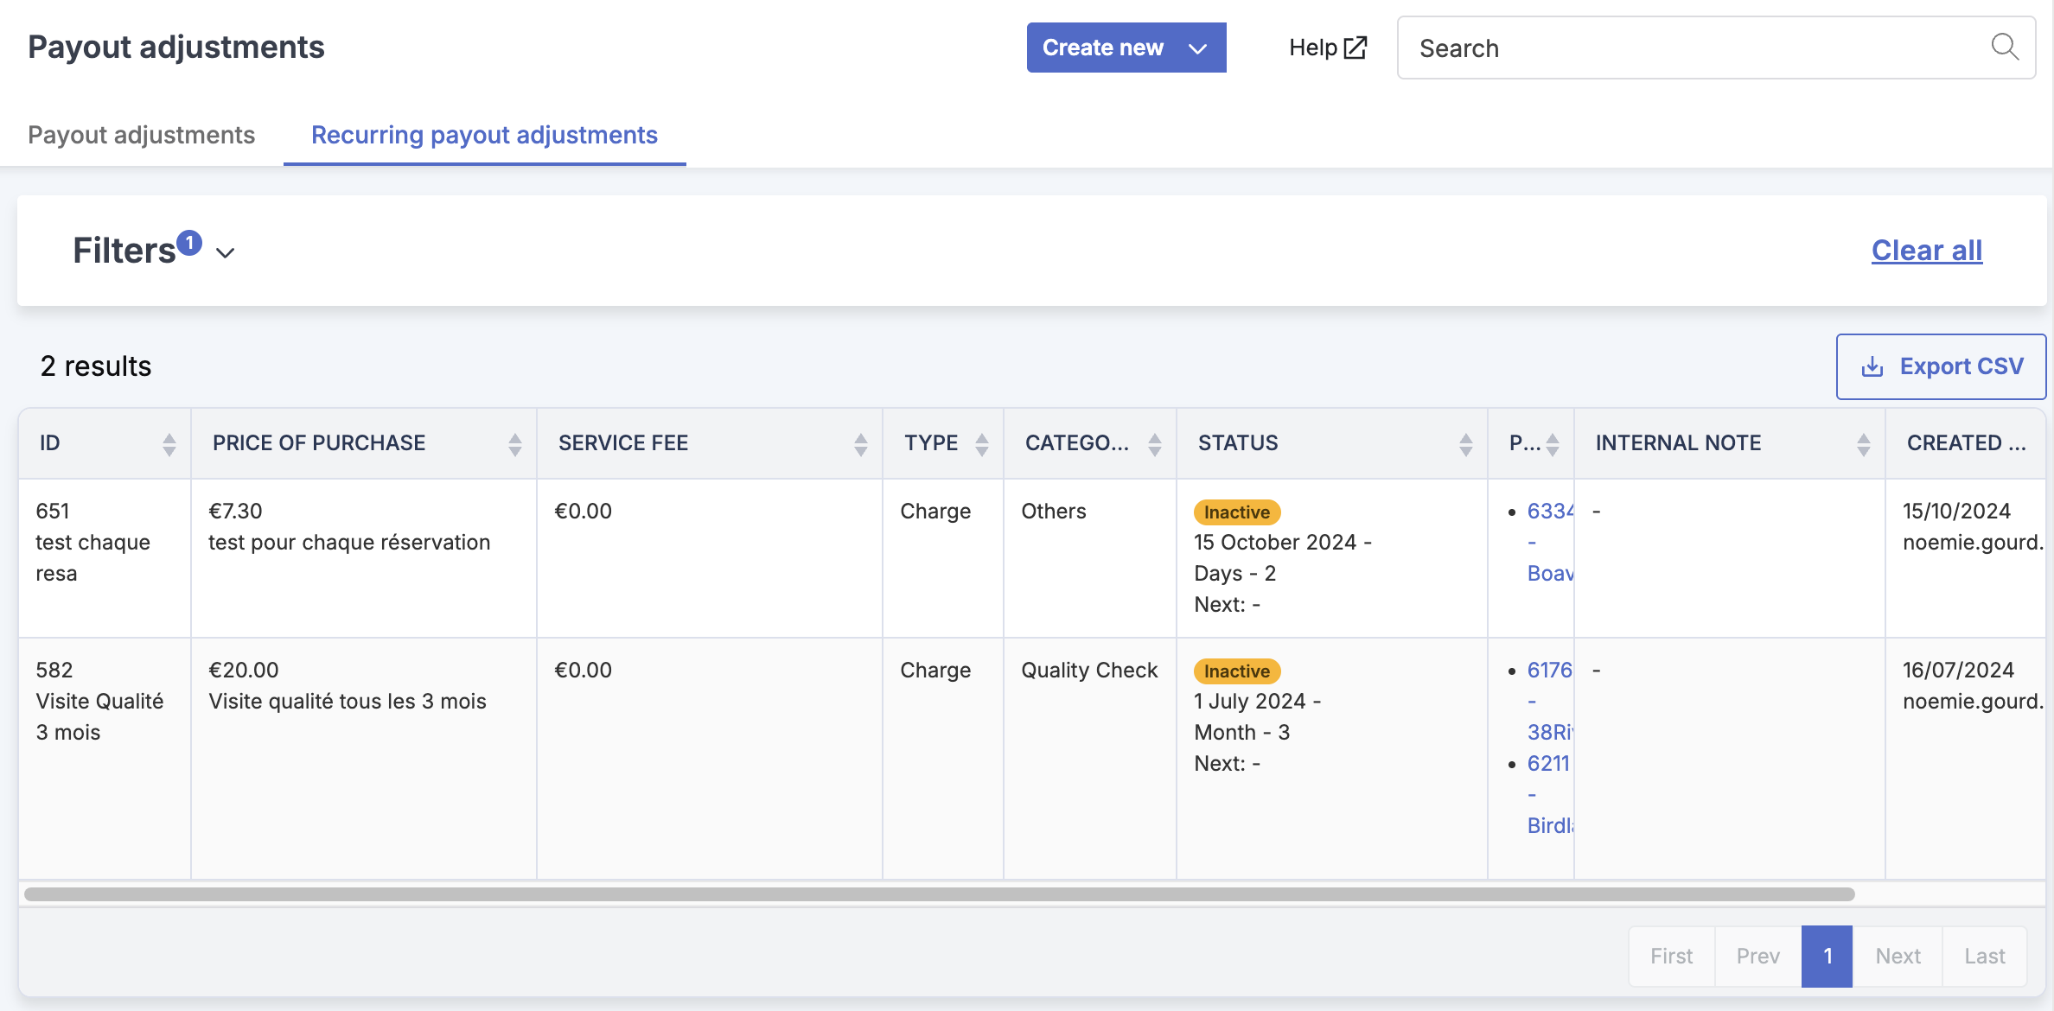
Task: Click the Inactive badge in row 651
Action: point(1237,512)
